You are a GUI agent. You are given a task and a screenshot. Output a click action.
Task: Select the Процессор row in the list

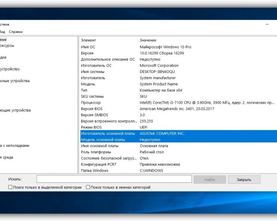(91, 103)
